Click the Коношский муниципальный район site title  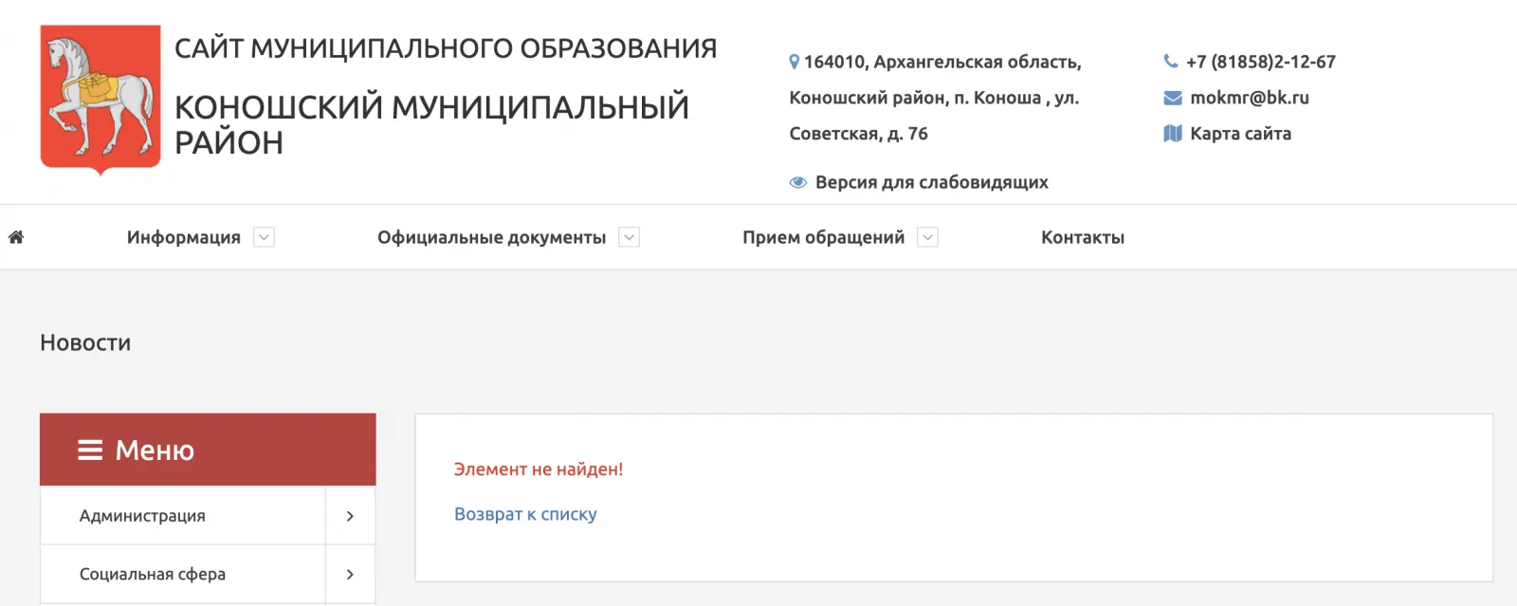pos(431,124)
